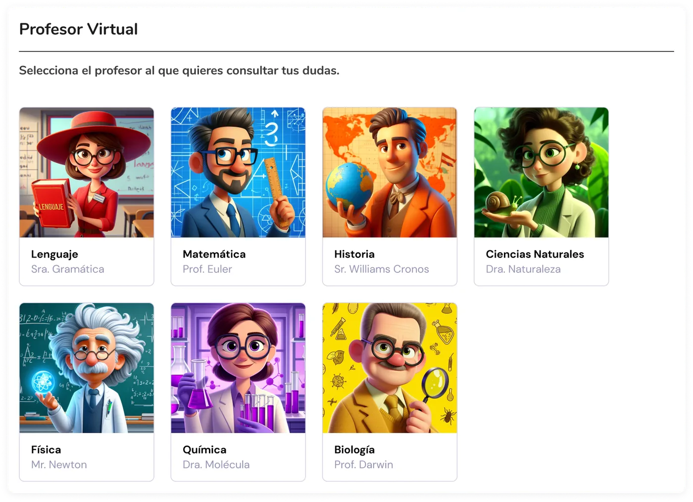Click the Química subject title

tap(204, 450)
